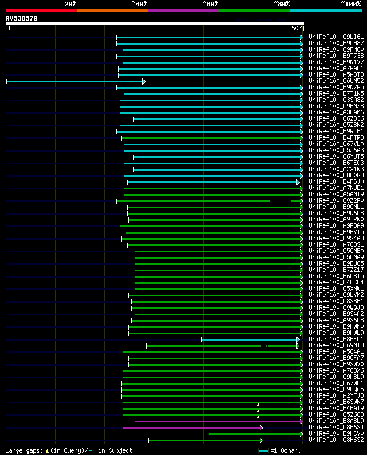Viewport: 367px width, 455px height.
Task: Click the arrowhead ending the Q0WM52 bar
Action: pyautogui.click(x=144, y=81)
